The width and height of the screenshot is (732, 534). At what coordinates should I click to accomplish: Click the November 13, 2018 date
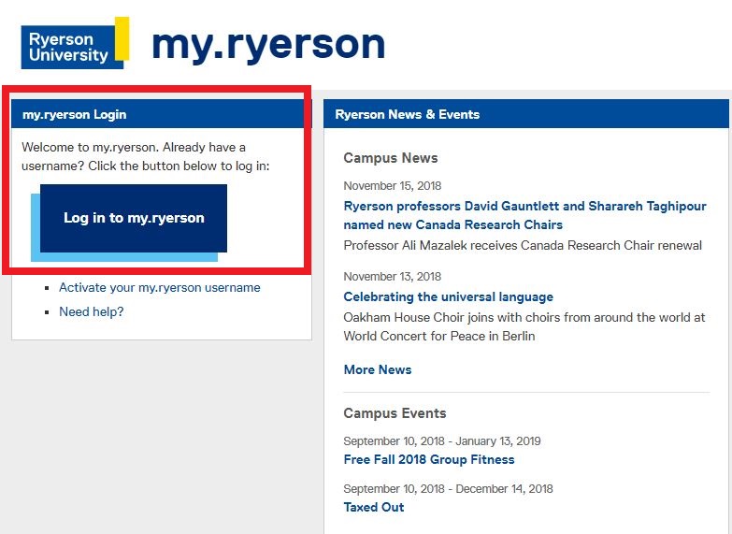[392, 277]
